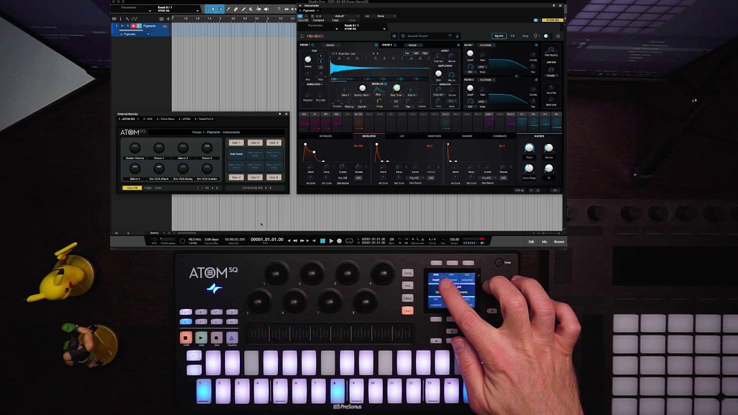Click the Add Insert command pad
This screenshot has height=415, width=738.
[236, 154]
